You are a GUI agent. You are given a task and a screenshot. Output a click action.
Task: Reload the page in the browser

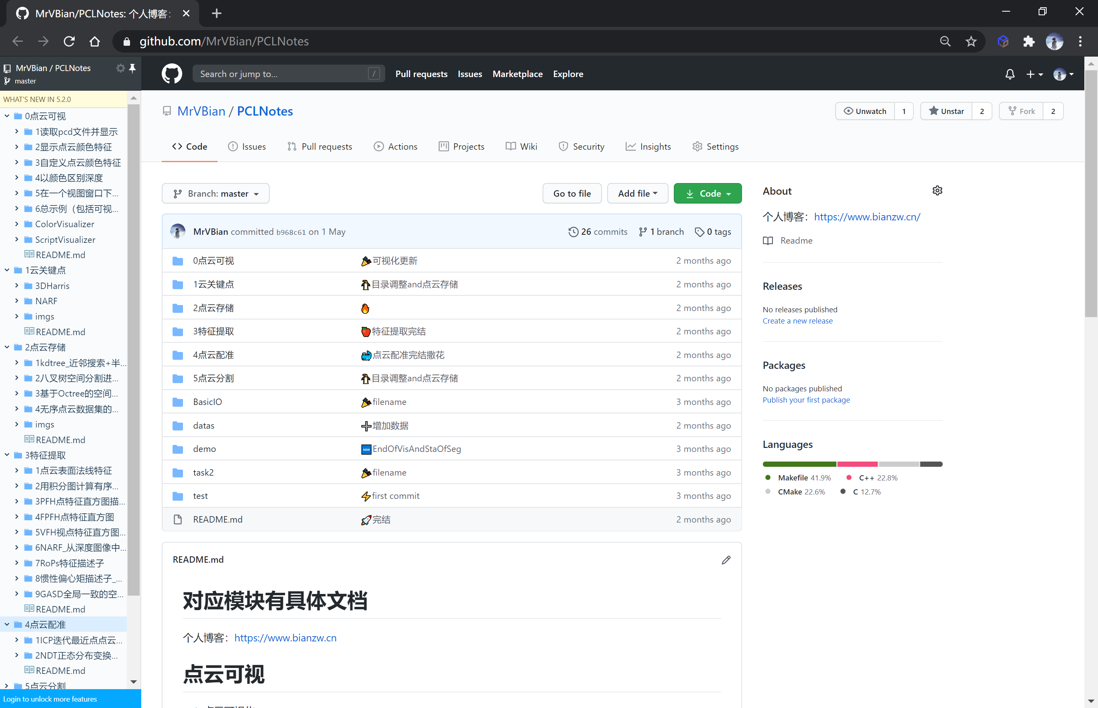[69, 41]
